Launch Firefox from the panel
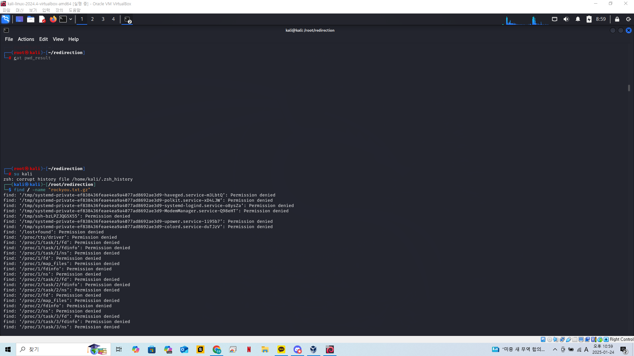634x356 pixels. tap(53, 19)
